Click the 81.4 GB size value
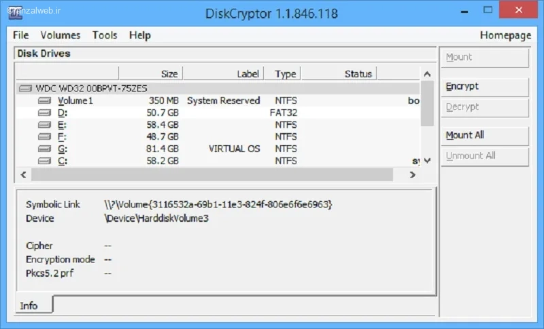Viewport: 544px width, 329px height. click(163, 149)
